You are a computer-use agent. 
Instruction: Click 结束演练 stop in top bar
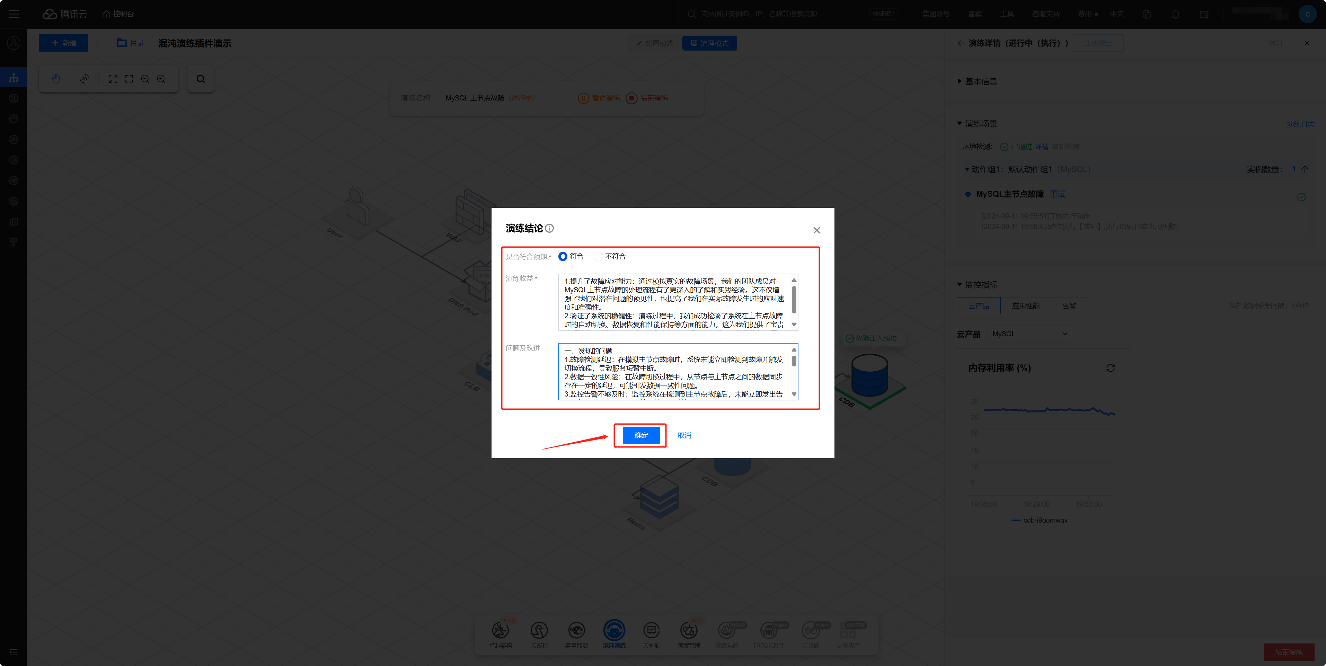(x=647, y=98)
